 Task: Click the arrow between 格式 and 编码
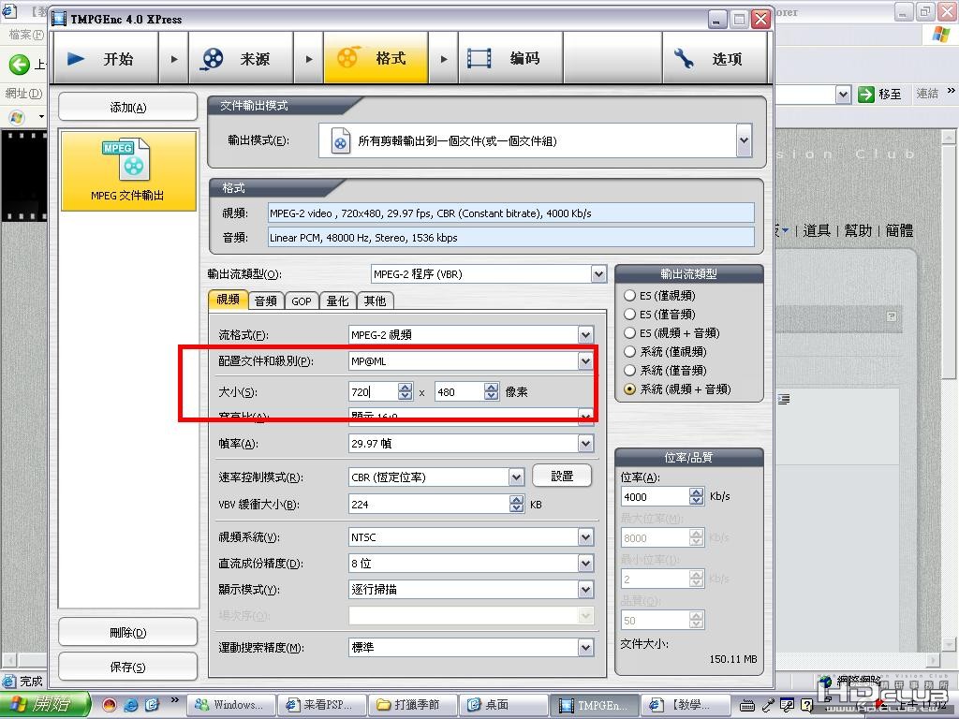pyautogui.click(x=443, y=59)
